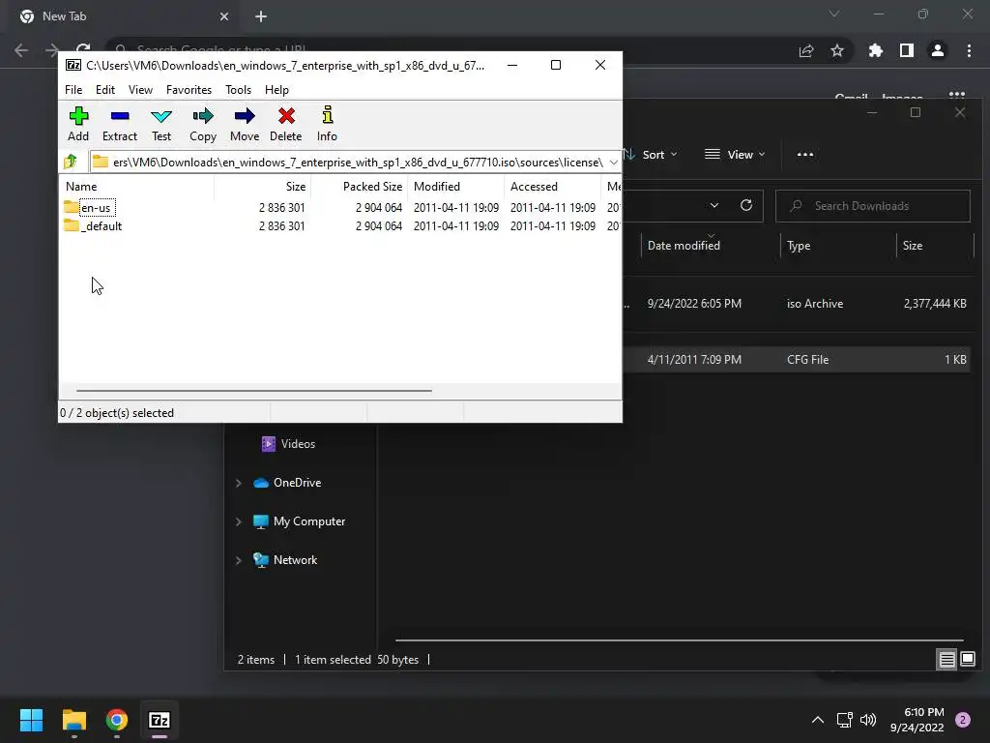Expand the 7-Zip address path dropdown

[x=613, y=163]
